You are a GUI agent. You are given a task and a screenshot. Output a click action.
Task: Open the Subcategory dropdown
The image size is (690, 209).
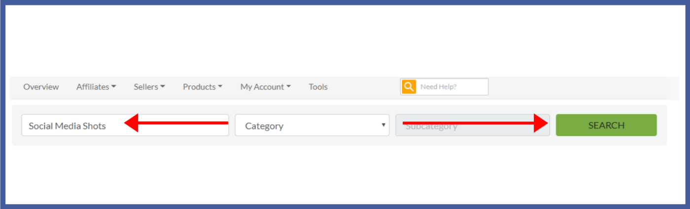pos(473,125)
